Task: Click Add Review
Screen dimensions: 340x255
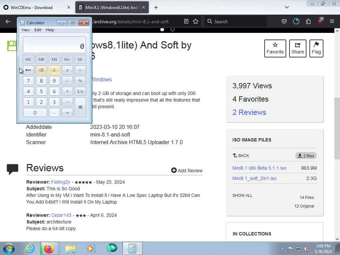Action: (187, 170)
